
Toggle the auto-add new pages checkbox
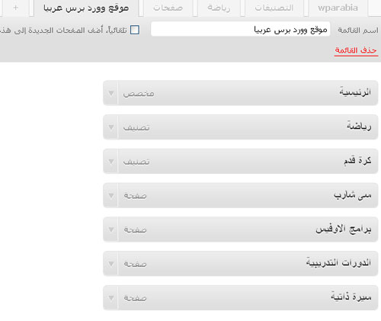click(x=135, y=30)
